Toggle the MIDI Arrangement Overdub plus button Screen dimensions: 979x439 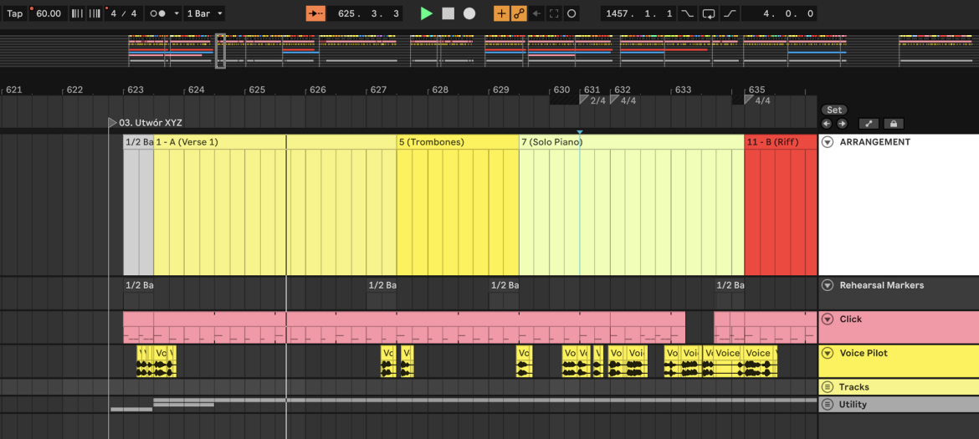pyautogui.click(x=502, y=13)
